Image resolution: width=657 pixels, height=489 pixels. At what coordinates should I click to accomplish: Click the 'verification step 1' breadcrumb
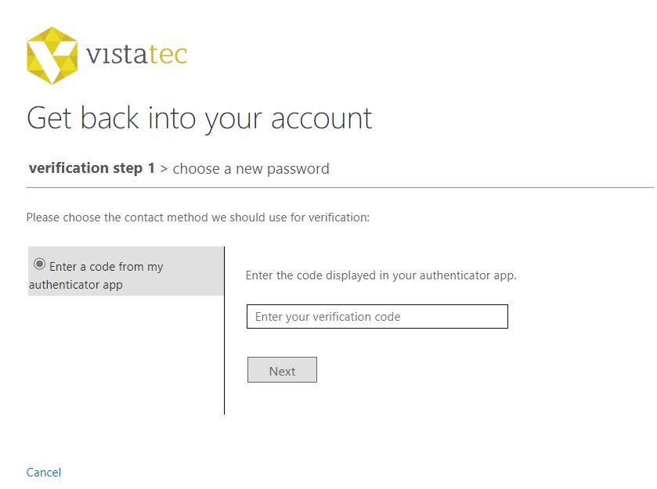pos(92,168)
